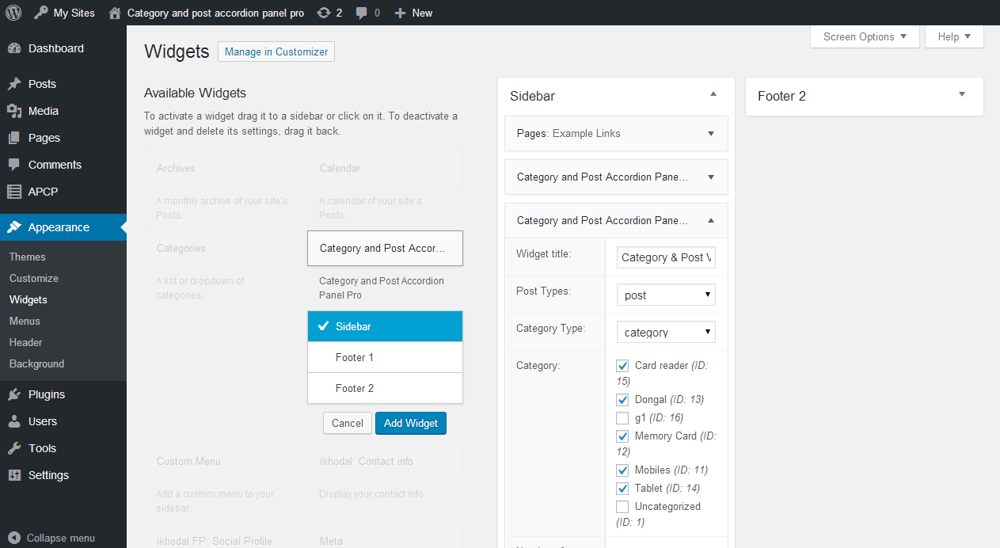
Task: Click the WordPress logo icon
Action: [x=13, y=13]
